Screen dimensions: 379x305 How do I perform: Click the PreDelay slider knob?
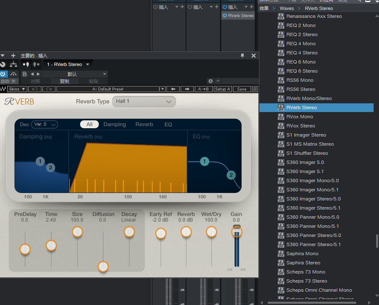(x=25, y=249)
